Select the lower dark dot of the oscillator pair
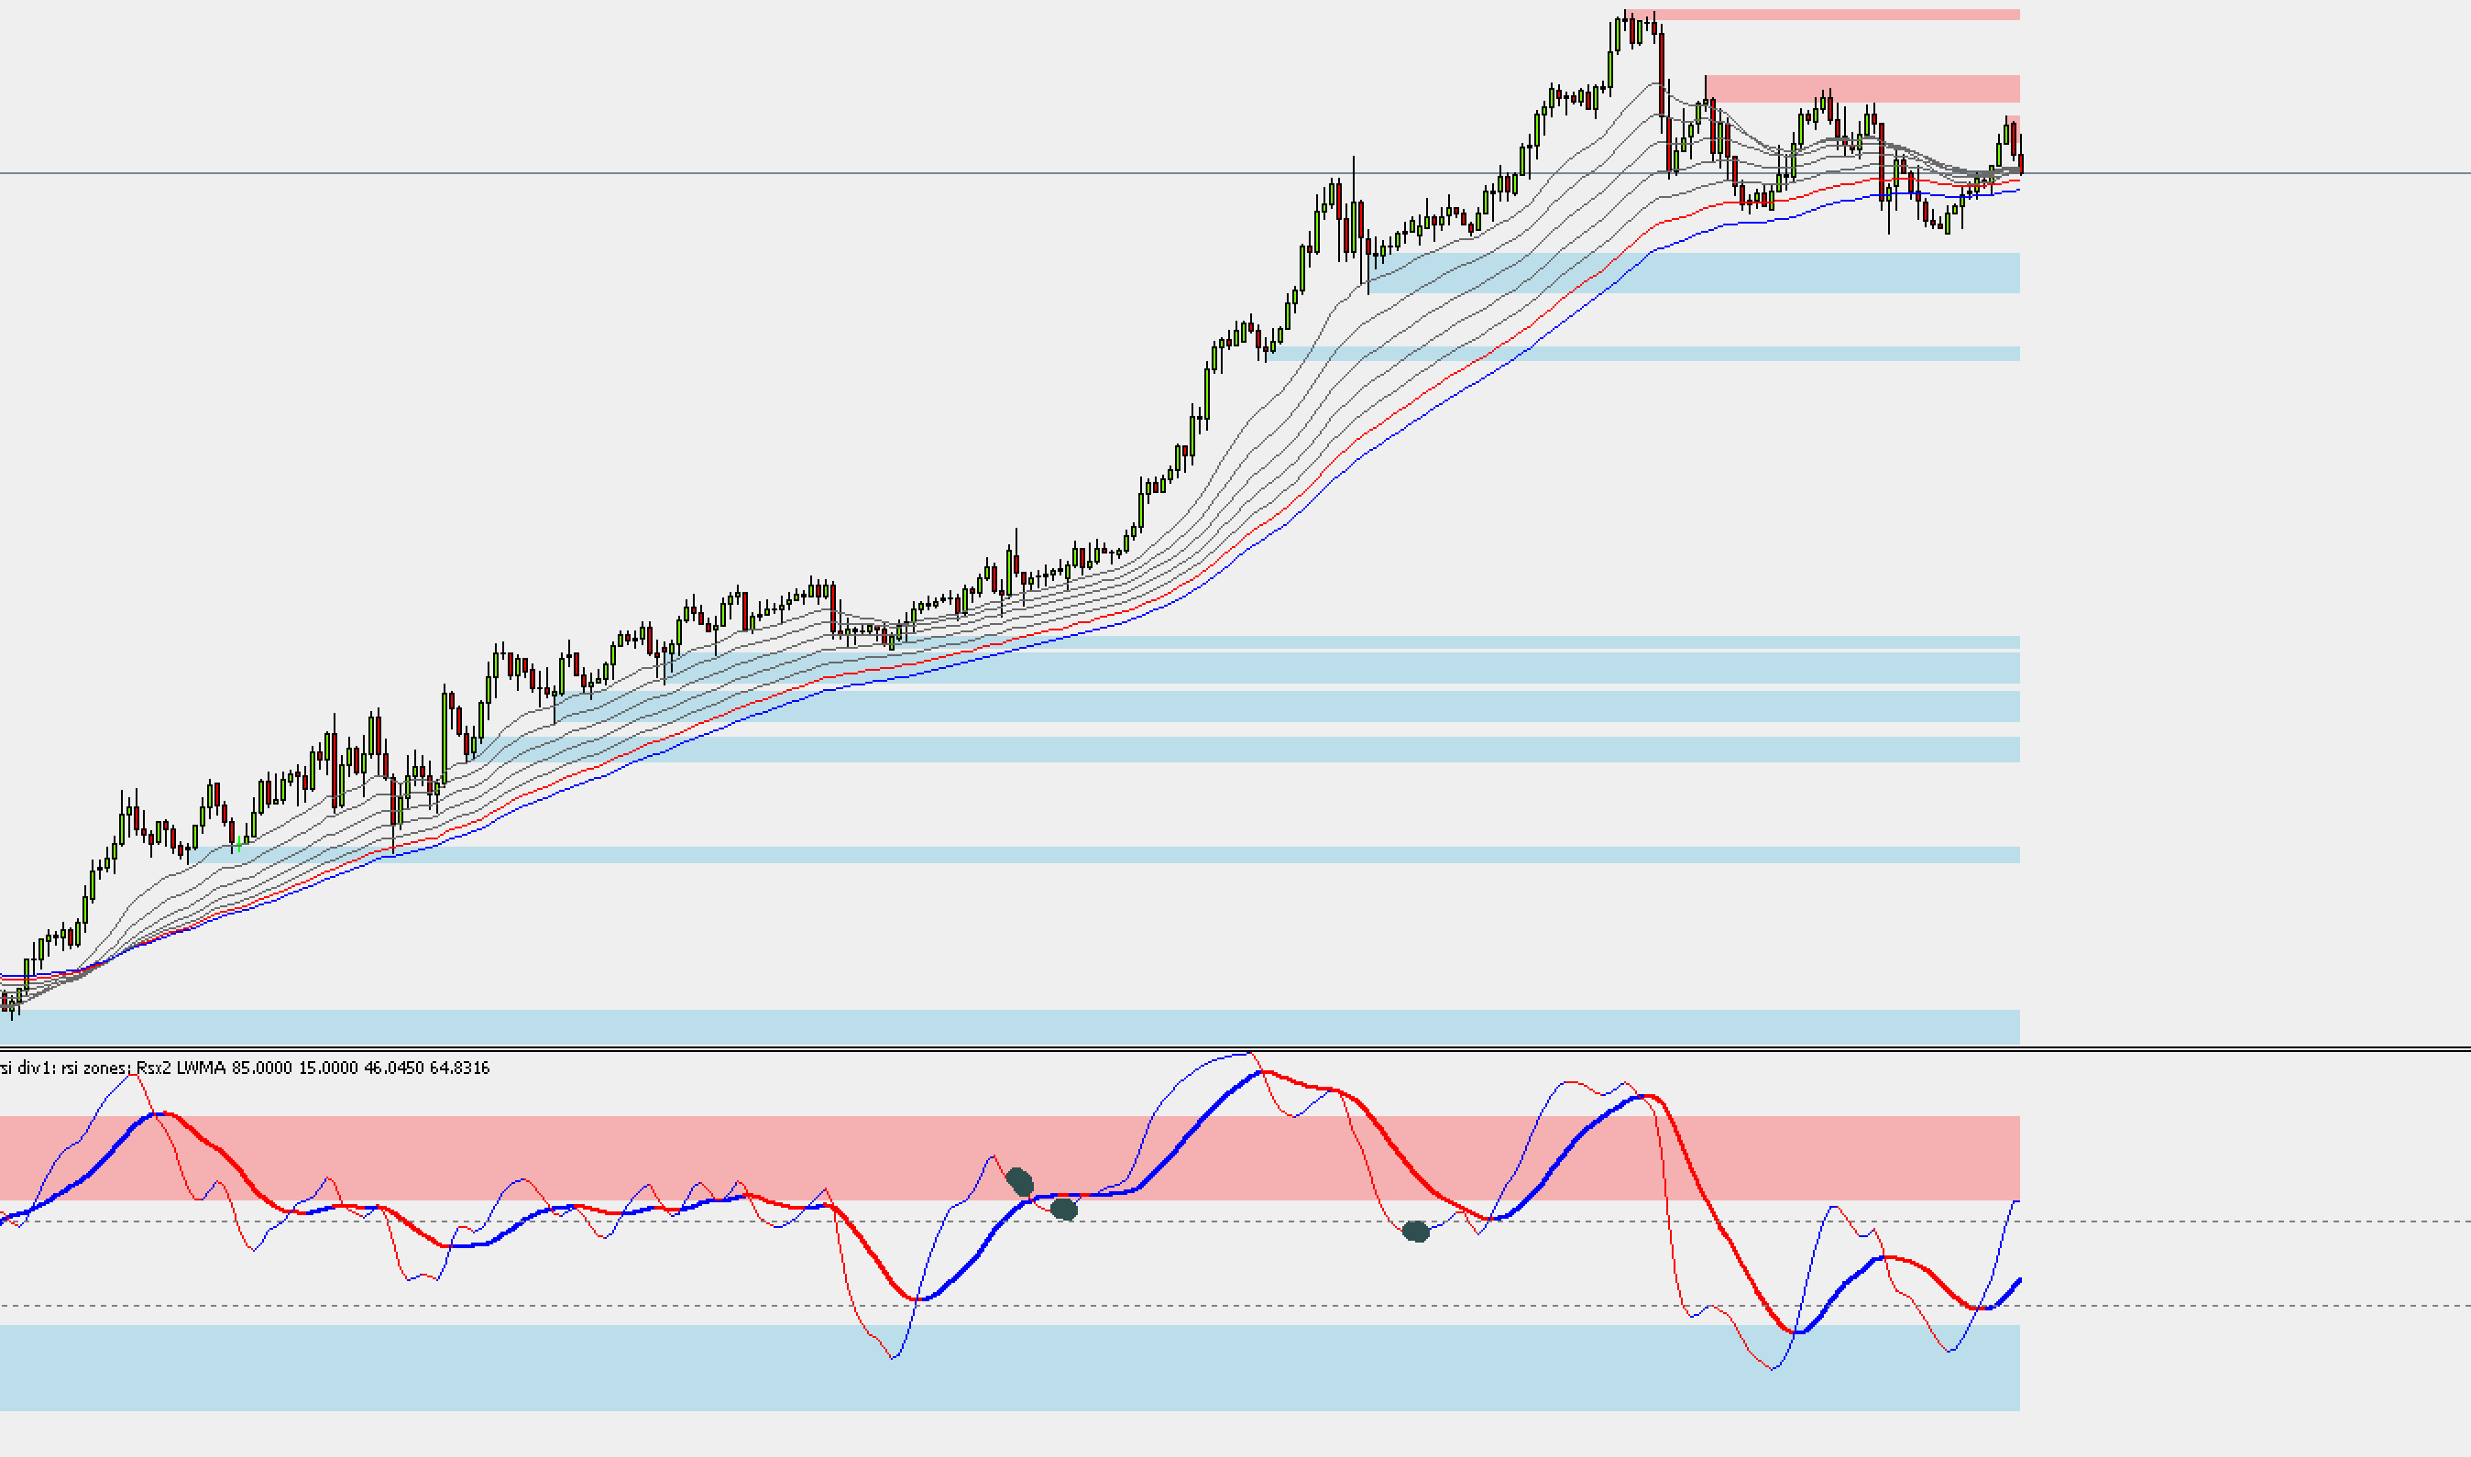The height and width of the screenshot is (1457, 2471). (1064, 1210)
